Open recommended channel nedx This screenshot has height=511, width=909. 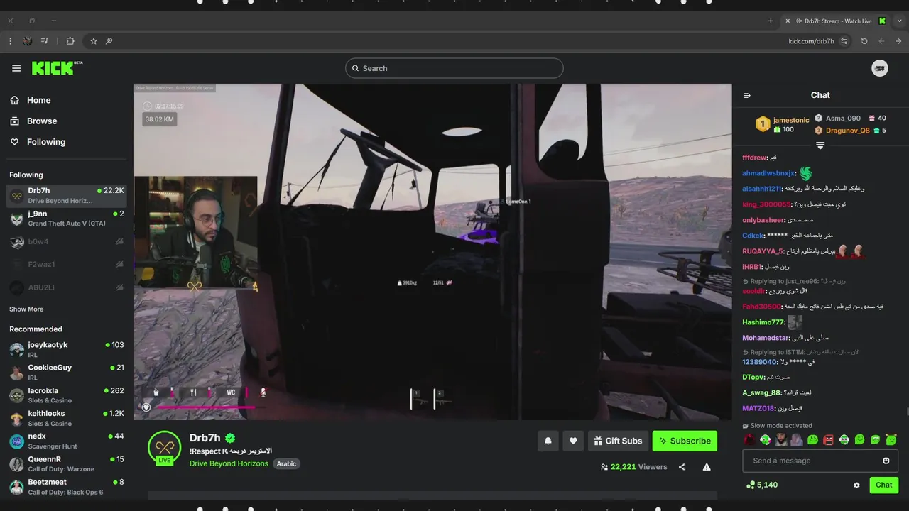[67, 441]
